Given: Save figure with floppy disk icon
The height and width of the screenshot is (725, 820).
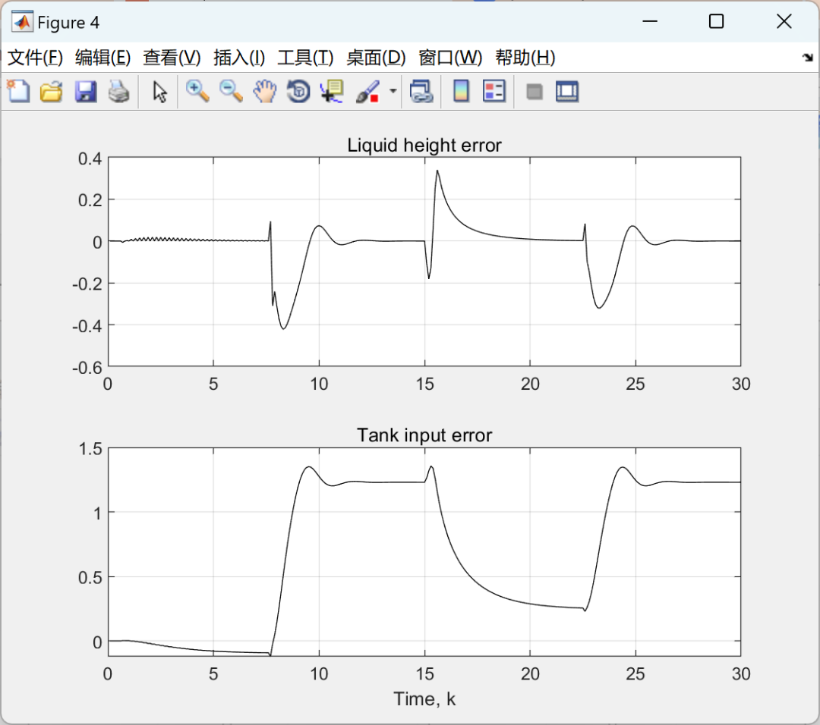Looking at the screenshot, I should click(85, 92).
